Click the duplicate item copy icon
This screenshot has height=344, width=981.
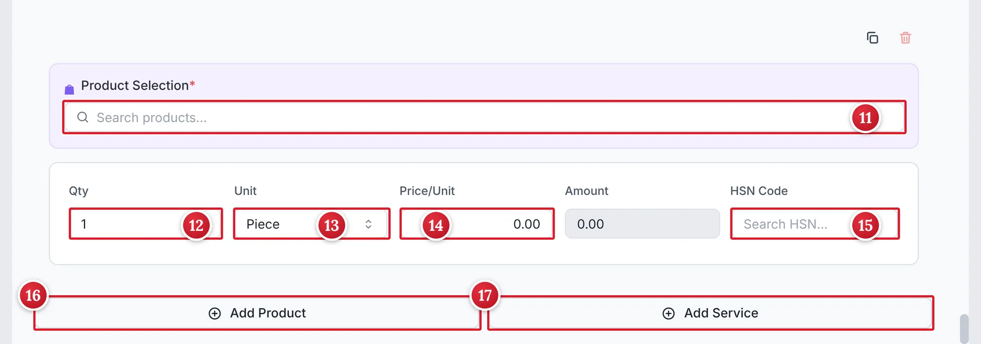[x=872, y=38]
